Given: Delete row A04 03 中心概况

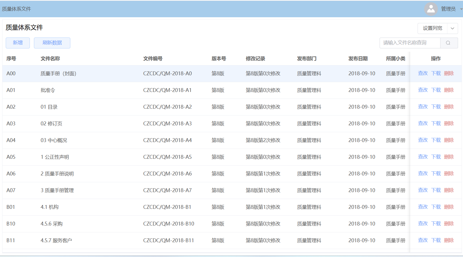Looking at the screenshot, I should 449,140.
